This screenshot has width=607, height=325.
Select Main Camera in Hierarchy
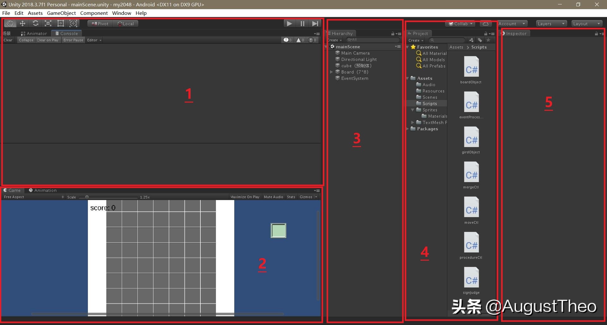(x=355, y=53)
